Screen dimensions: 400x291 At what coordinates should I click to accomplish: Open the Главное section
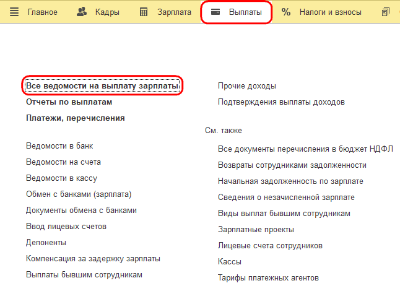(x=43, y=12)
